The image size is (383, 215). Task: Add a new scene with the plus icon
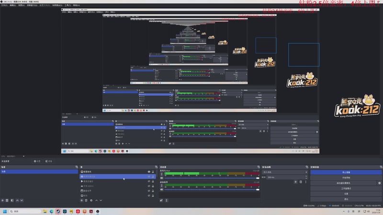tap(2, 200)
